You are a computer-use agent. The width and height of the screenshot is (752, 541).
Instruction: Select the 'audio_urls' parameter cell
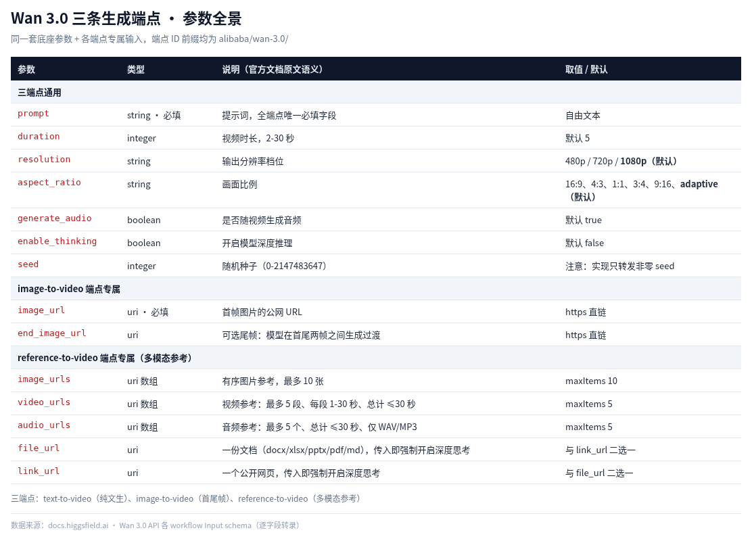[66, 427]
